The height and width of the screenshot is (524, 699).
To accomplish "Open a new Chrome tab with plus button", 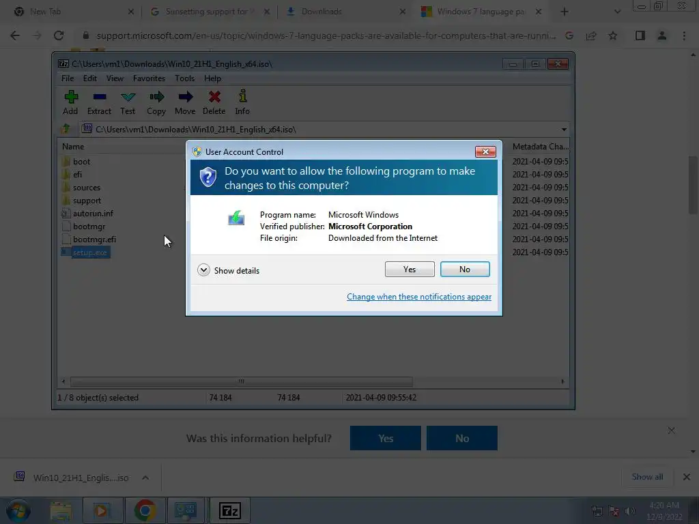I will click(x=565, y=12).
